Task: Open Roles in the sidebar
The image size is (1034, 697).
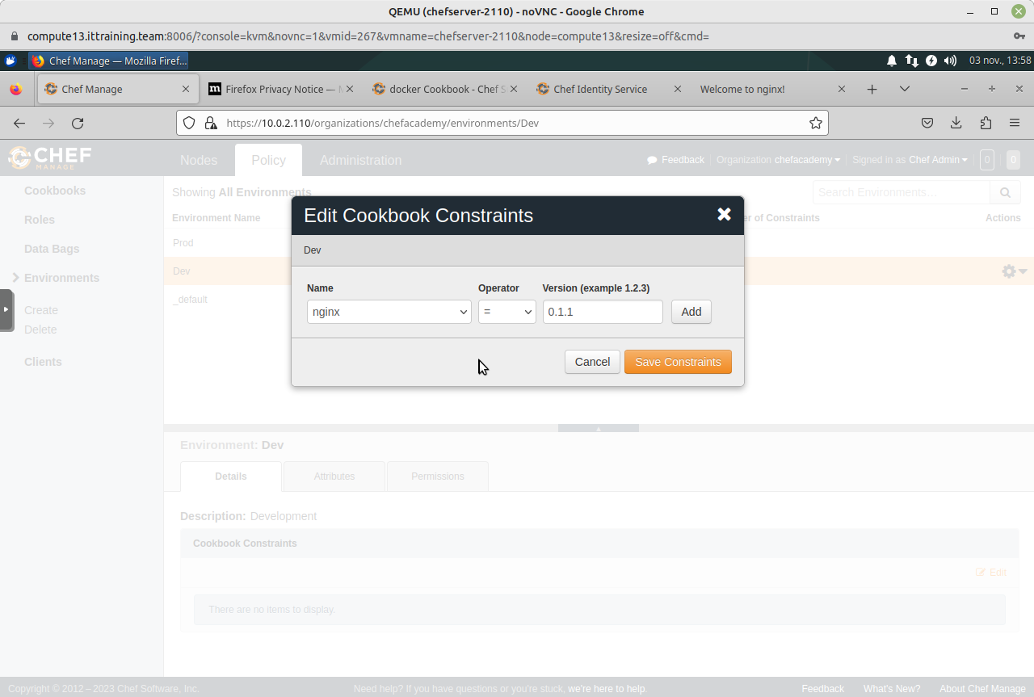Action: (40, 220)
